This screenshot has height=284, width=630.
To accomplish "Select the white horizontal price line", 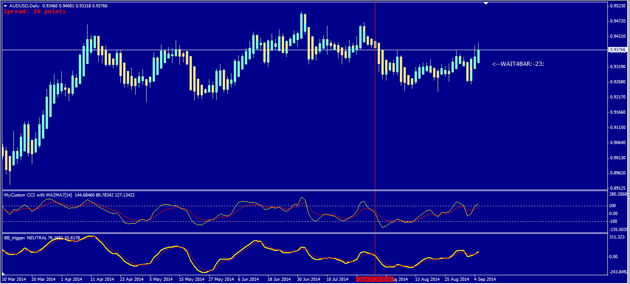I will pyautogui.click(x=231, y=49).
